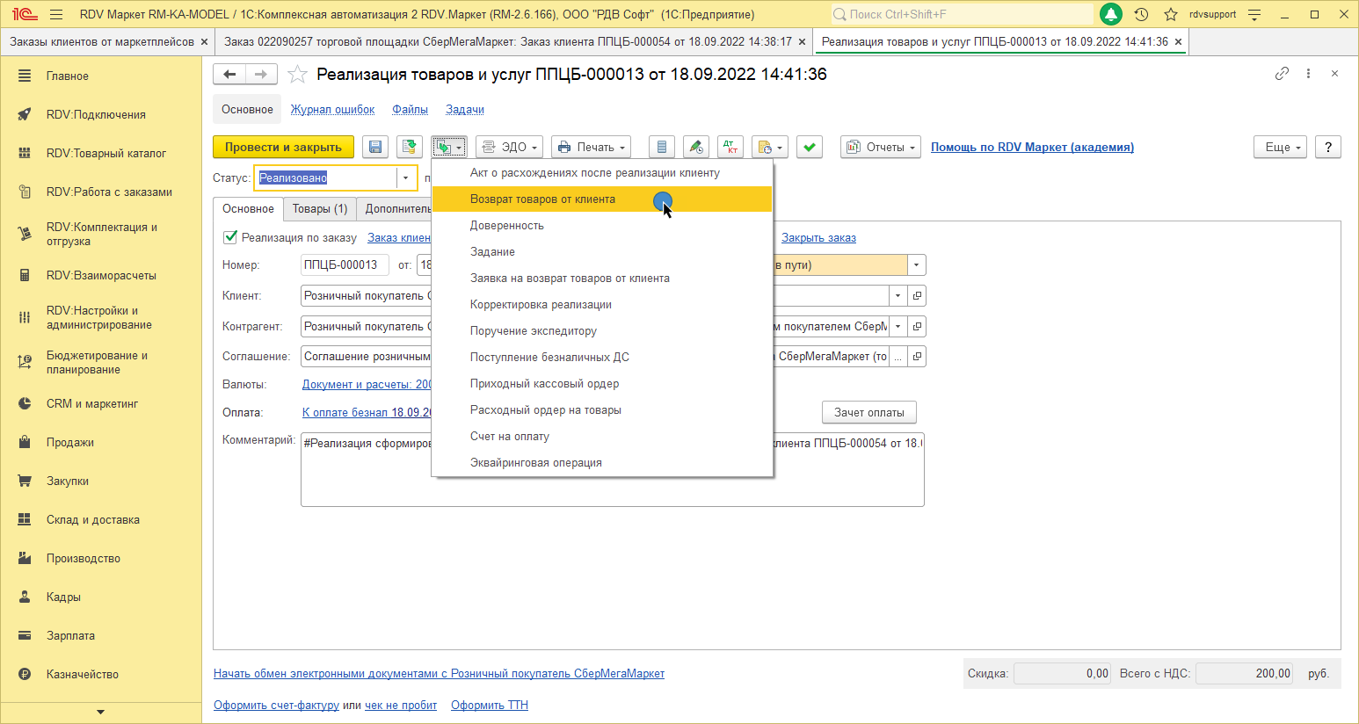Viewport: 1359px width, 724px height.
Task: Switch to the Товары (1) tab
Action: click(320, 209)
